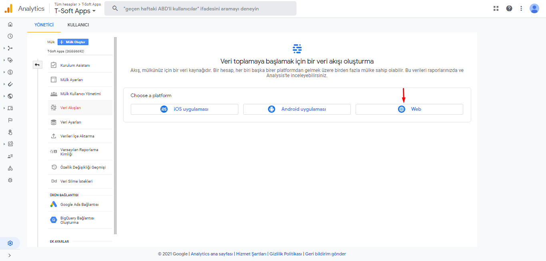The image size is (546, 261).
Task: Open Varsayılan Raporlama Kimliği menu item
Action: click(x=80, y=151)
